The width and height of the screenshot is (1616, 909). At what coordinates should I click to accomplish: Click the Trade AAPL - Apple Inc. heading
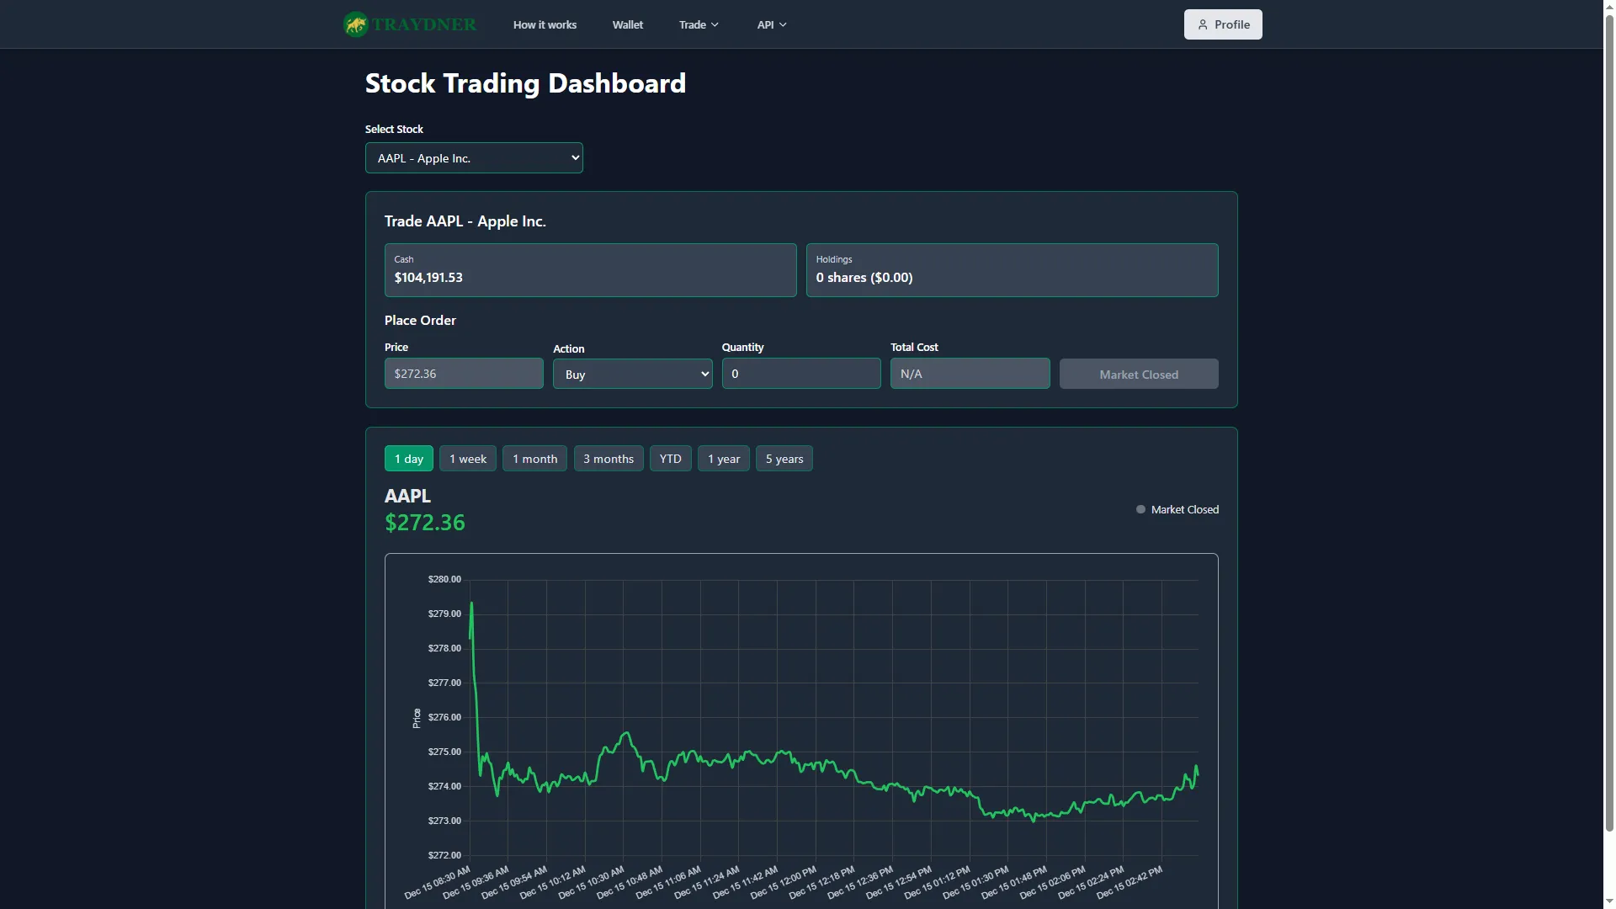tap(465, 221)
